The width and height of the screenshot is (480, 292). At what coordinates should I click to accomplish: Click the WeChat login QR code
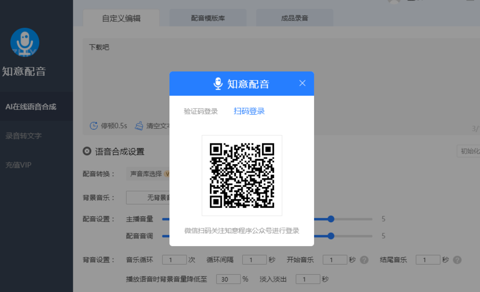coord(242,176)
